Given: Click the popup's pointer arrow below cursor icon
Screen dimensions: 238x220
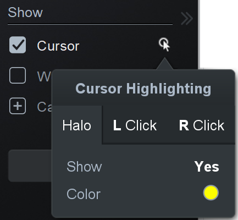Looking at the screenshot, I should pyautogui.click(x=164, y=64).
